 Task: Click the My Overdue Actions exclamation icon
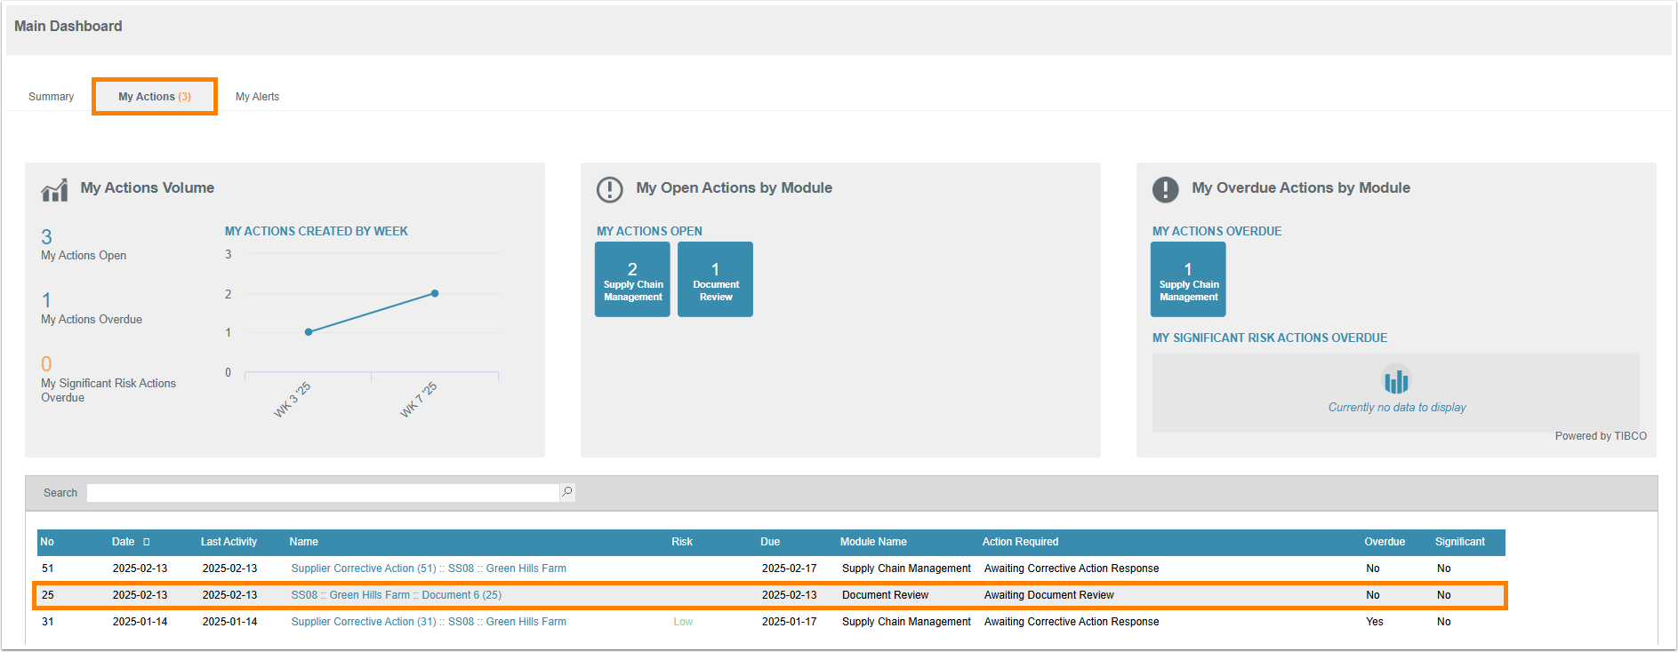(x=1165, y=189)
